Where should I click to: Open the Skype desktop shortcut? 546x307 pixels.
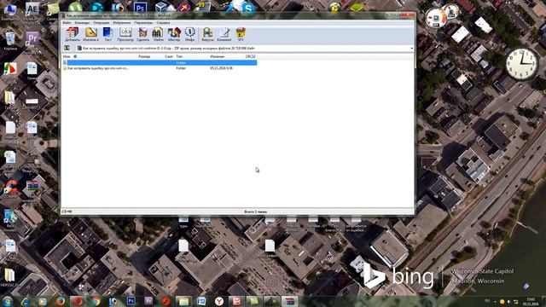click(x=248, y=9)
